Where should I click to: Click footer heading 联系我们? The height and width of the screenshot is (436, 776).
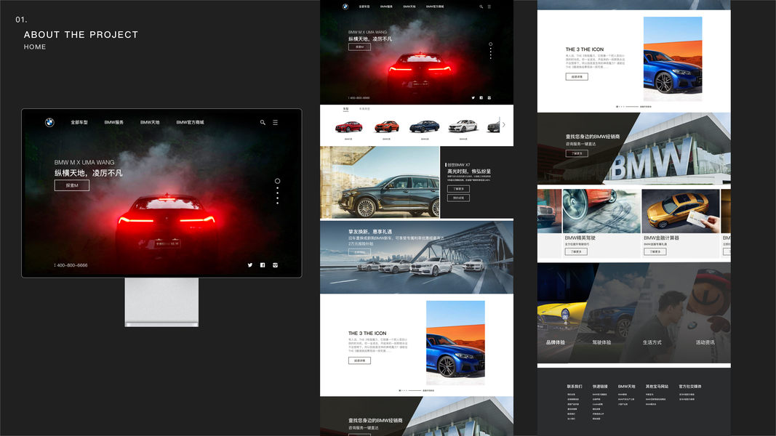pos(575,387)
